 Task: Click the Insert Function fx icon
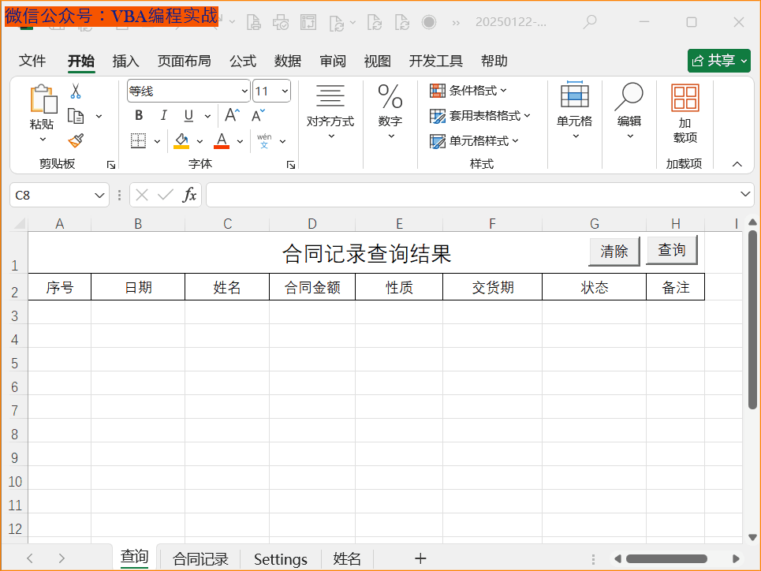click(189, 195)
